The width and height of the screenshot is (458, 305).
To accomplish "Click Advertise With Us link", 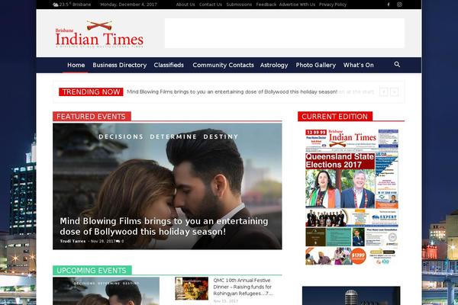I will coord(297,5).
